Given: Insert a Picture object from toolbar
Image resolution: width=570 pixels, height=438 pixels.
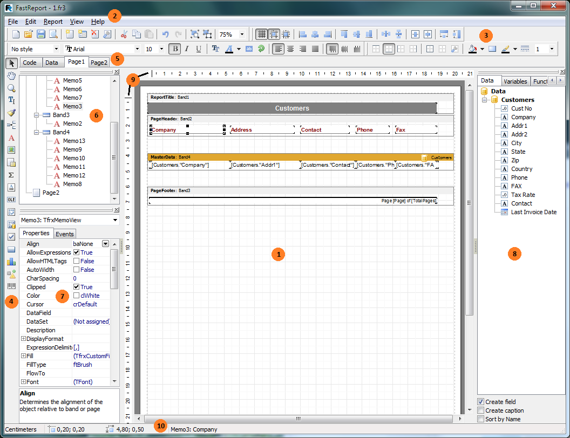Looking at the screenshot, I should pyautogui.click(x=11, y=150).
